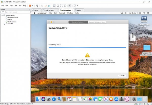Open the apfsconvert application menu
The height and width of the screenshot is (105, 152).
42,13
